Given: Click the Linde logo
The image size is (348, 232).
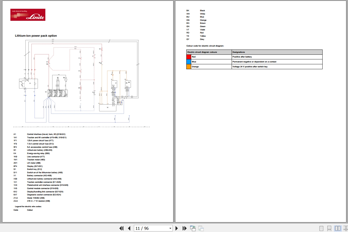Looking at the screenshot, I should coord(28,15).
